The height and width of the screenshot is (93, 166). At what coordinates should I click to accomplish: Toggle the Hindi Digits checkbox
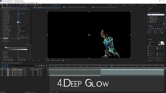157,60
